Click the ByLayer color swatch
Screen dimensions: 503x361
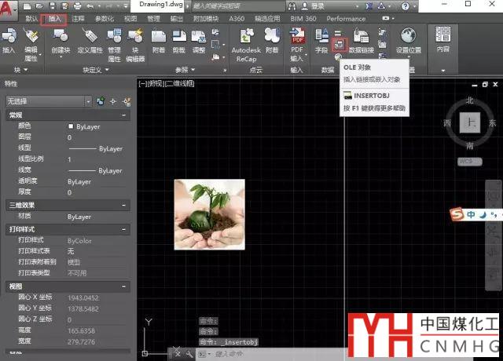point(72,126)
